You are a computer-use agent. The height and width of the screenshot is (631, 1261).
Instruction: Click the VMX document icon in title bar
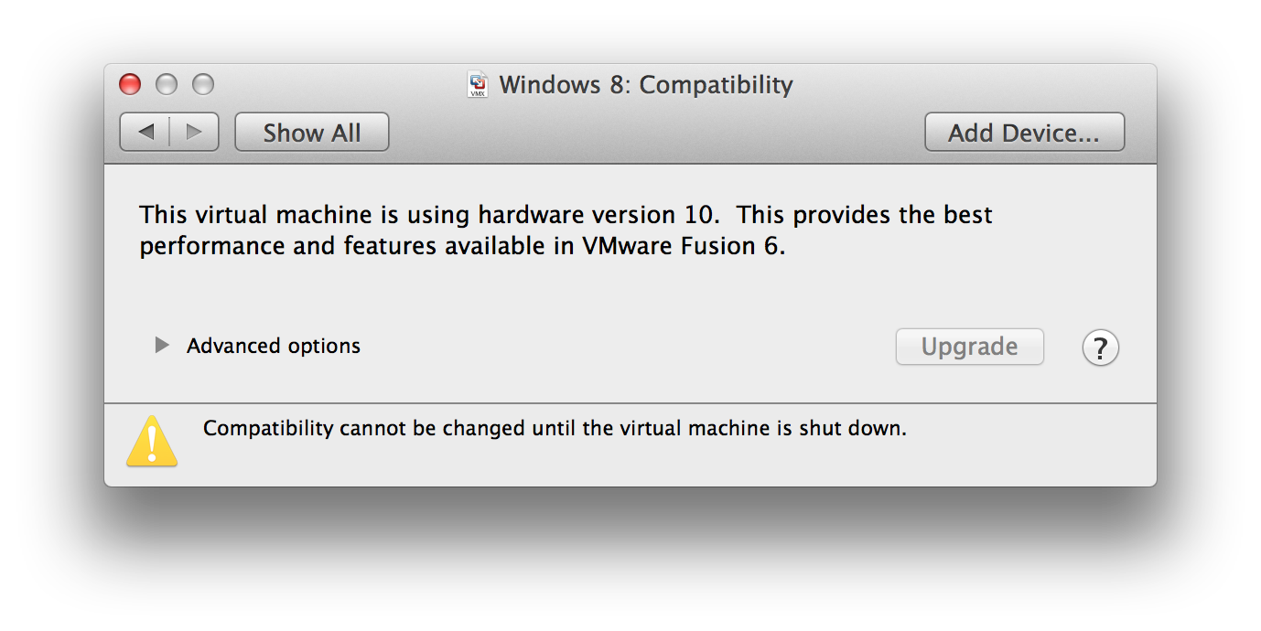pos(478,85)
